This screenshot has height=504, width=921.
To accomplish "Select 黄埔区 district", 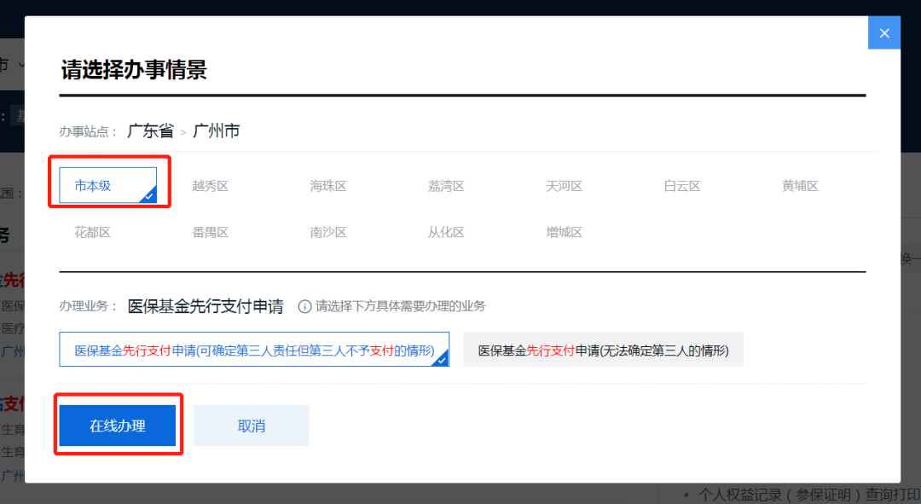I will click(800, 186).
